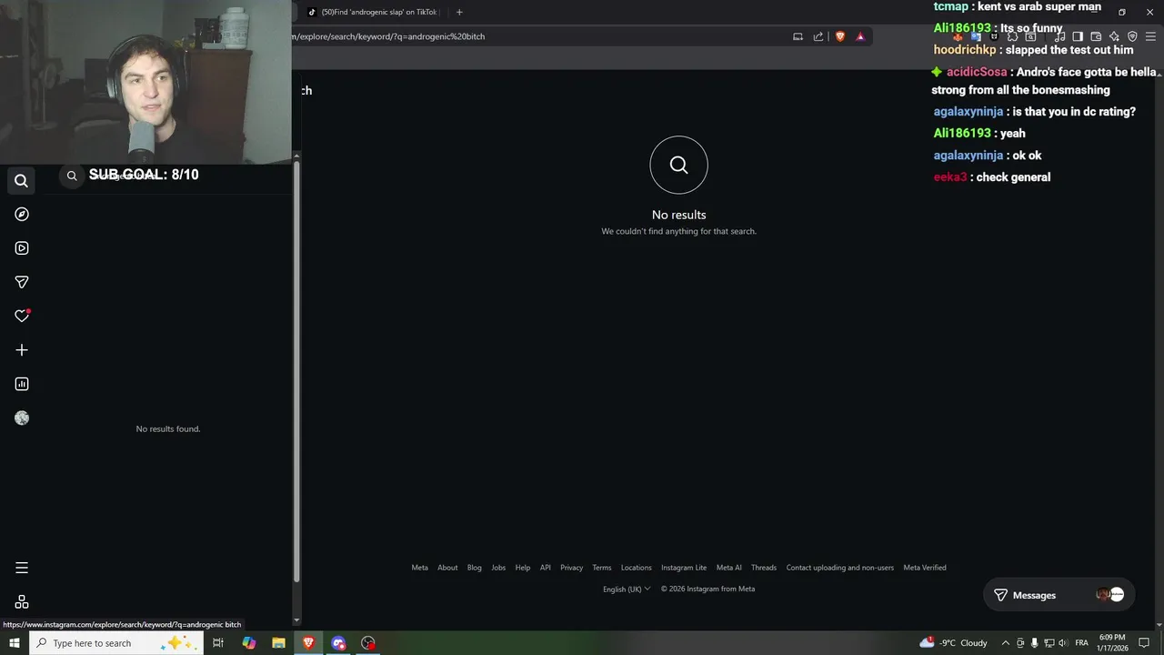Switch to Brave on the taskbar
The image size is (1164, 655).
pos(308,643)
